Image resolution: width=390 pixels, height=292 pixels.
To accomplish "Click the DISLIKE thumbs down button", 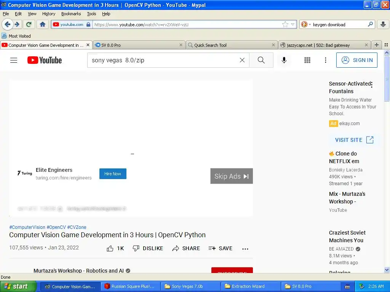I will pos(148,248).
